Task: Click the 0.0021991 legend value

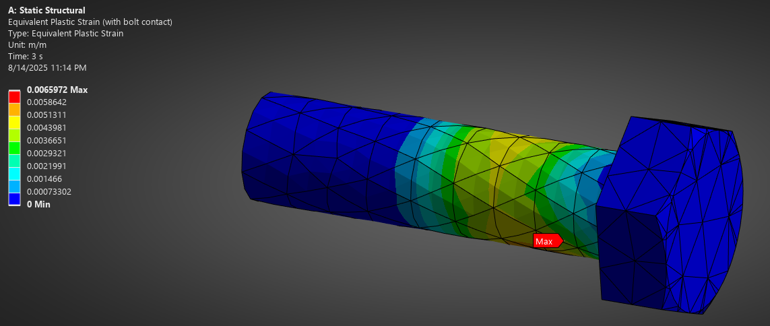Action: (x=46, y=166)
